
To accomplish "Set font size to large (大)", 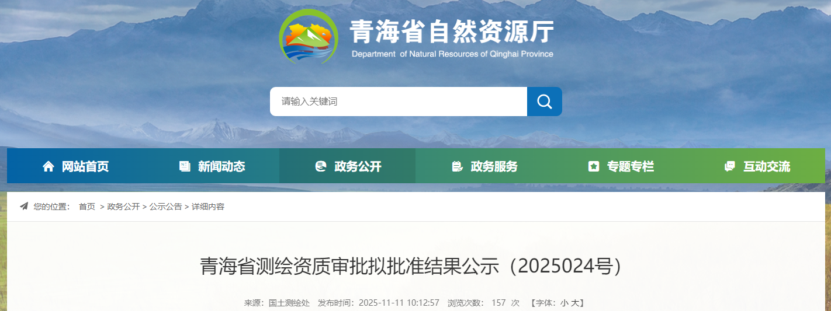I will [x=574, y=303].
